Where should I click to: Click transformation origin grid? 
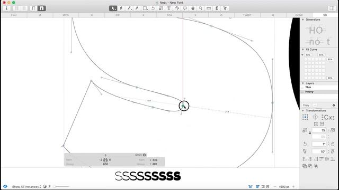(305, 117)
